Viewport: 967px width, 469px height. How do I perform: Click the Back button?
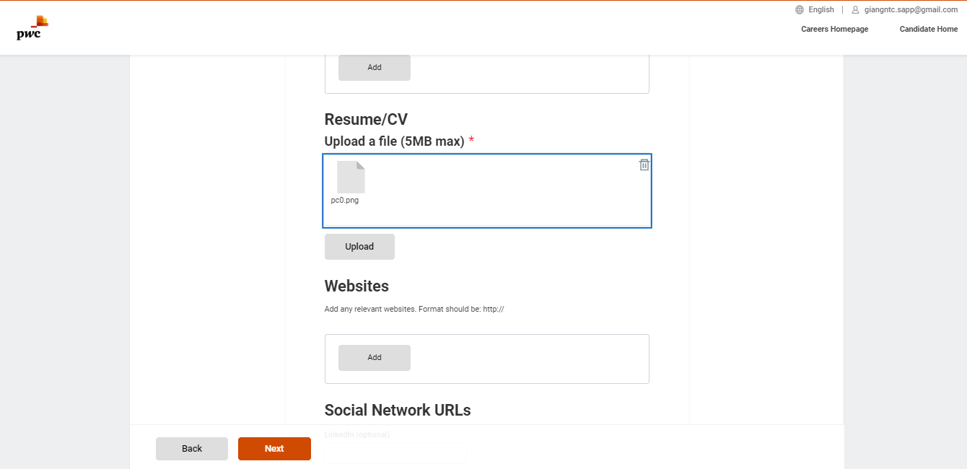tap(191, 448)
